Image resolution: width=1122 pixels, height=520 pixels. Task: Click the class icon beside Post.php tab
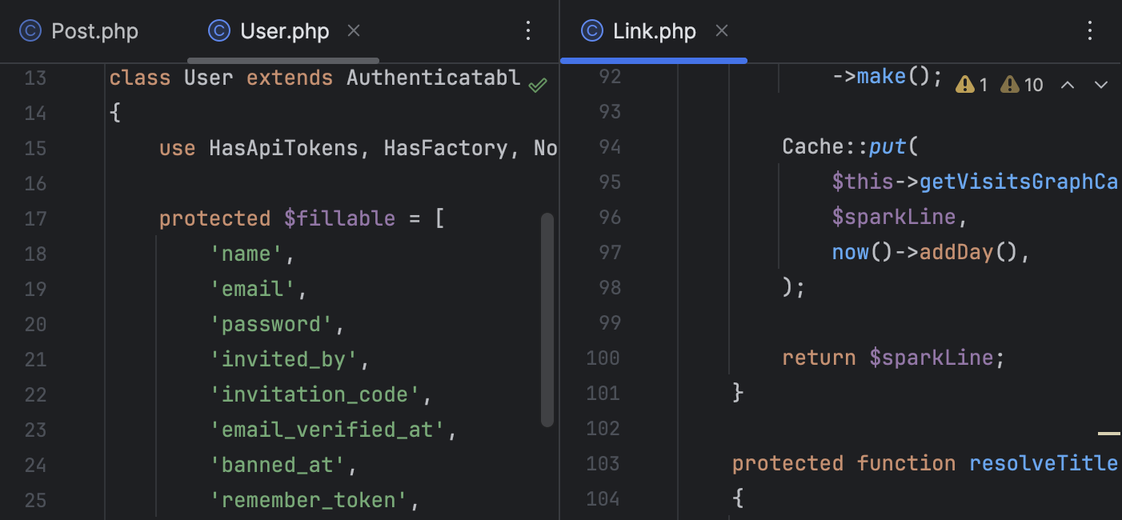30,30
